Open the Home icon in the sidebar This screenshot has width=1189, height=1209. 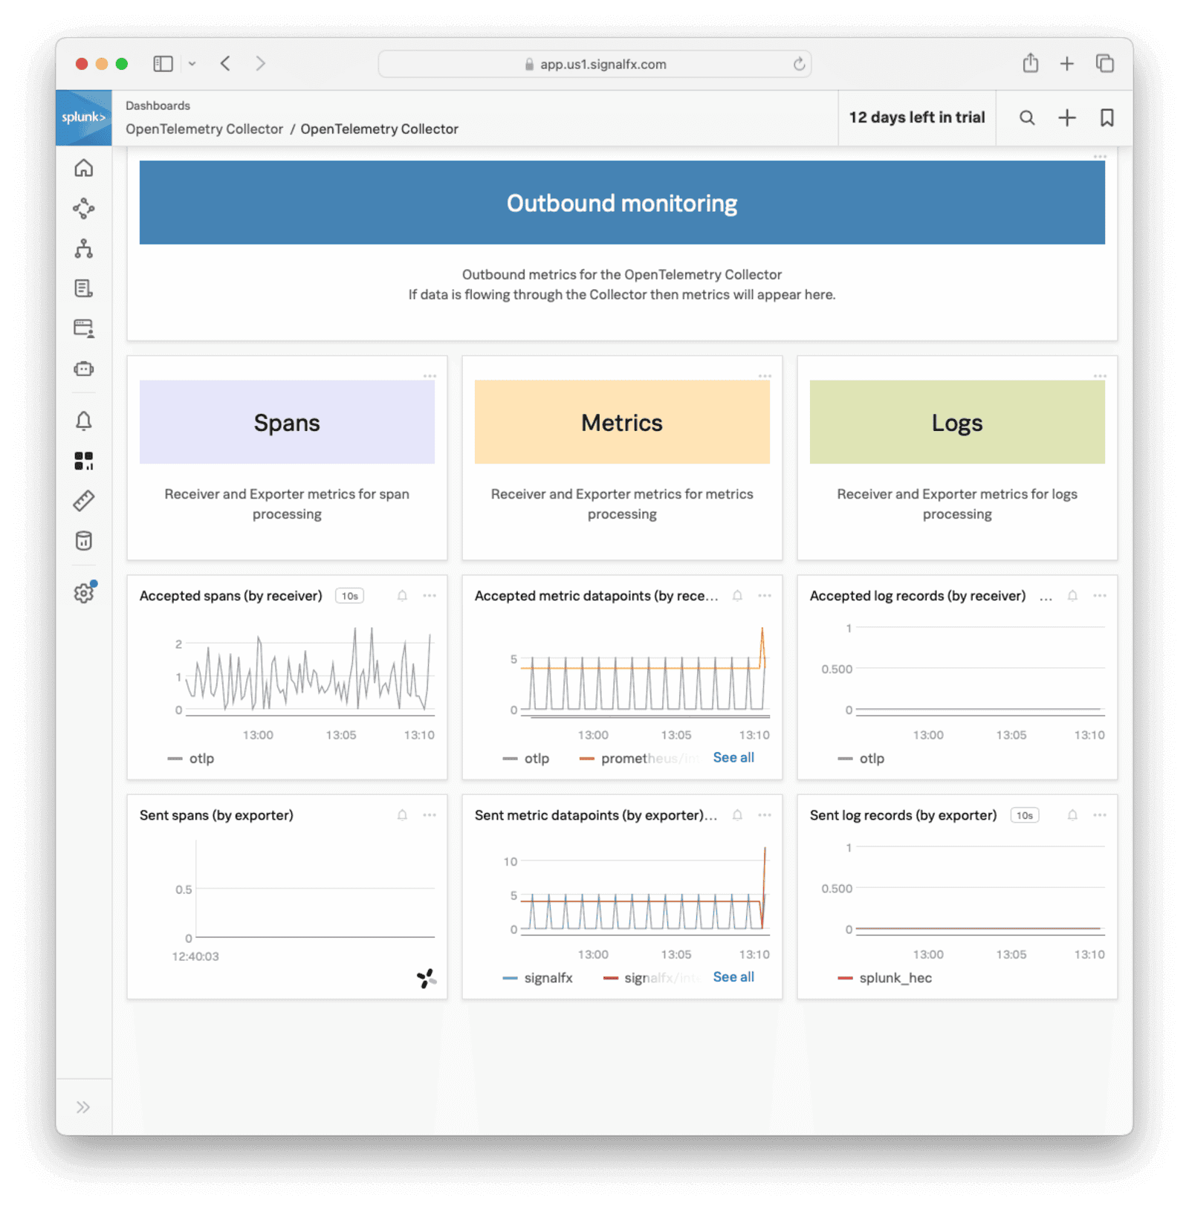83,169
